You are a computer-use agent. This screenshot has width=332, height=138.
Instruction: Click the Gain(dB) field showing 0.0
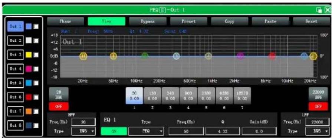[x=259, y=131]
